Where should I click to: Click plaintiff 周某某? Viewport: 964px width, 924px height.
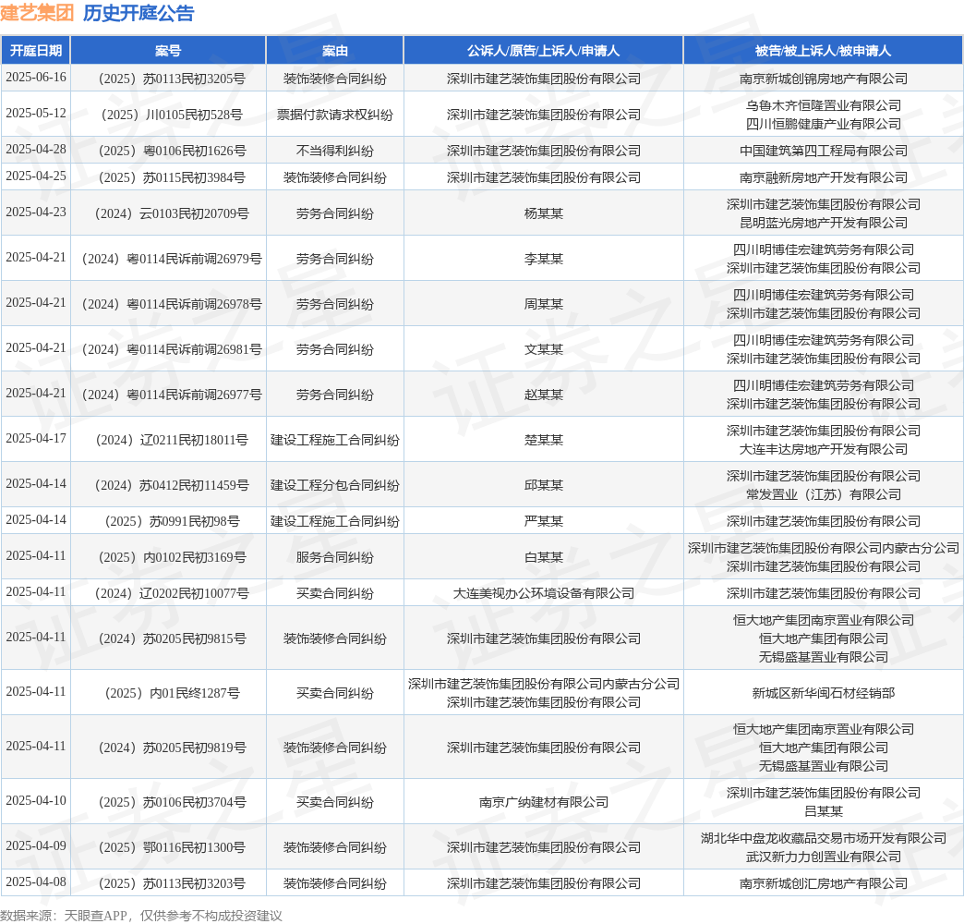point(544,304)
